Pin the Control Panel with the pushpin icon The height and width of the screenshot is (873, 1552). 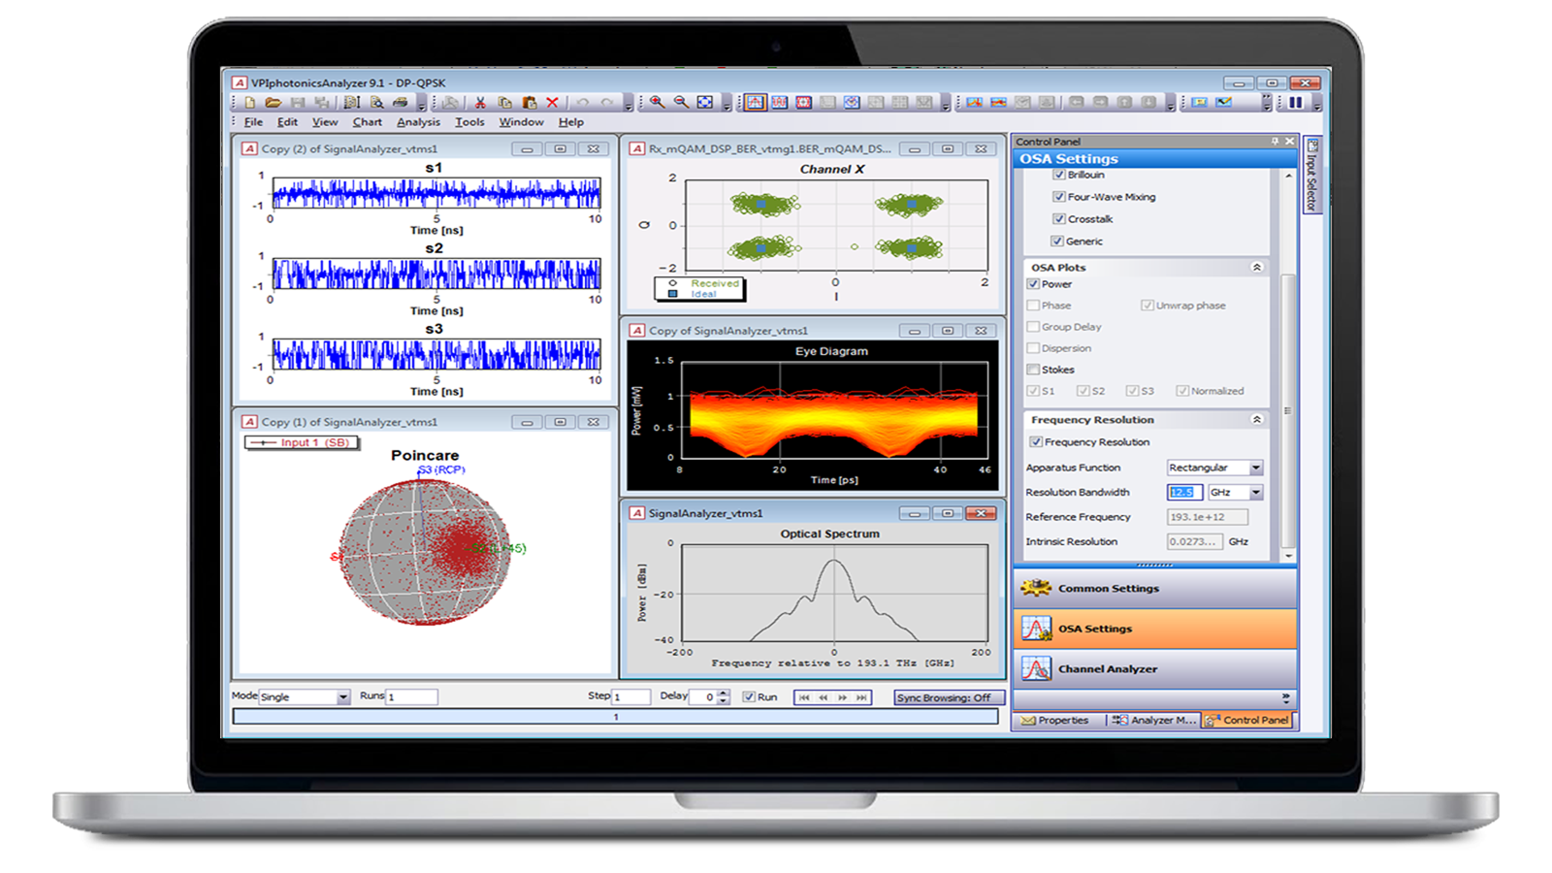(1275, 142)
